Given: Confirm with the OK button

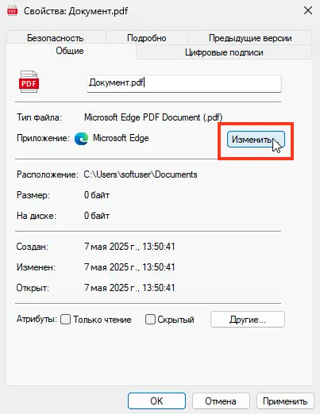Looking at the screenshot, I should 156,401.
